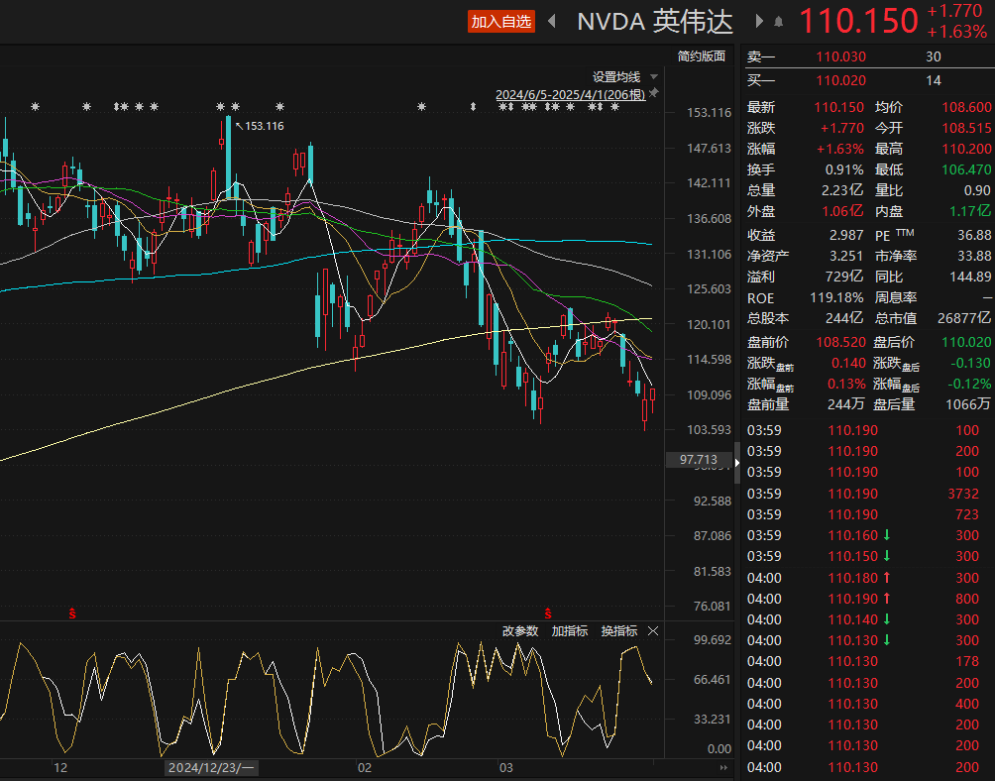Click the 内盘 value 1.17亿

coord(969,211)
